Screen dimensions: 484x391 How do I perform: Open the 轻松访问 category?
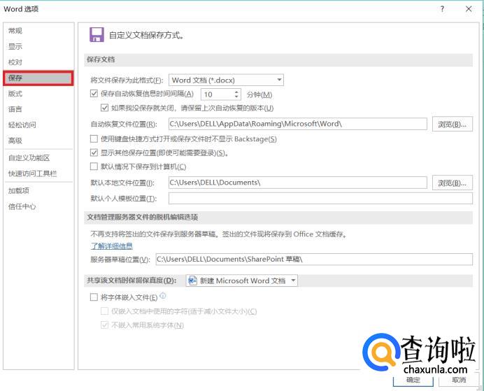coord(22,125)
